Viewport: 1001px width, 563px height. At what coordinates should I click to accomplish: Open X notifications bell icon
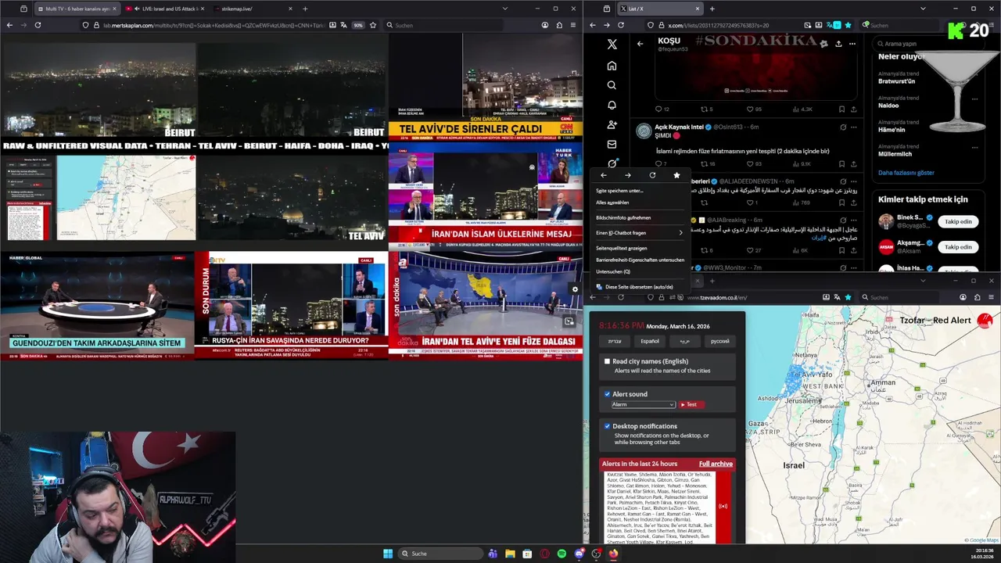coord(612,105)
